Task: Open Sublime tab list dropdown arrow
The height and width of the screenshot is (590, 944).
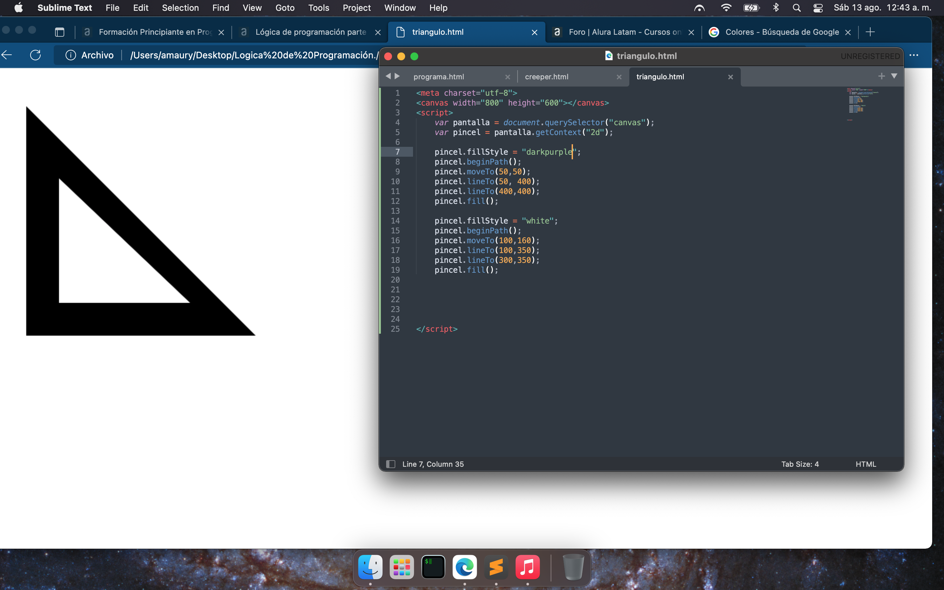Action: point(894,76)
